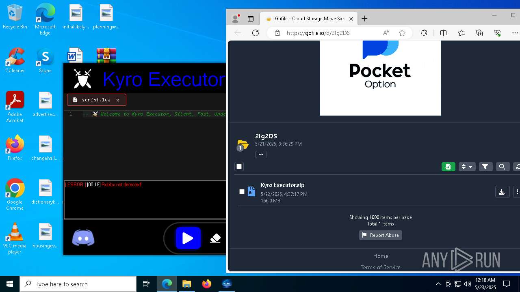Open the Discord icon in Kyro Executor
520x292 pixels.
(83, 238)
